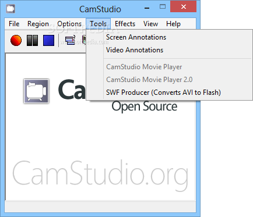Open the Region menu
The height and width of the screenshot is (217, 253).
tap(38, 24)
